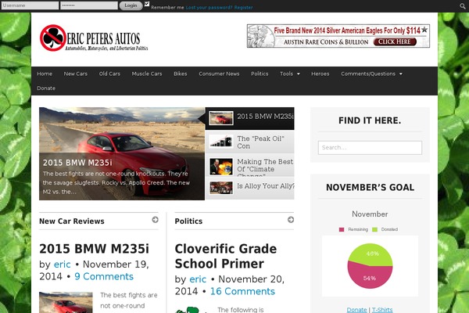Image resolution: width=469 pixels, height=313 pixels.
Task: Open New Car Reviews section arrow icon
Action: coord(155,220)
